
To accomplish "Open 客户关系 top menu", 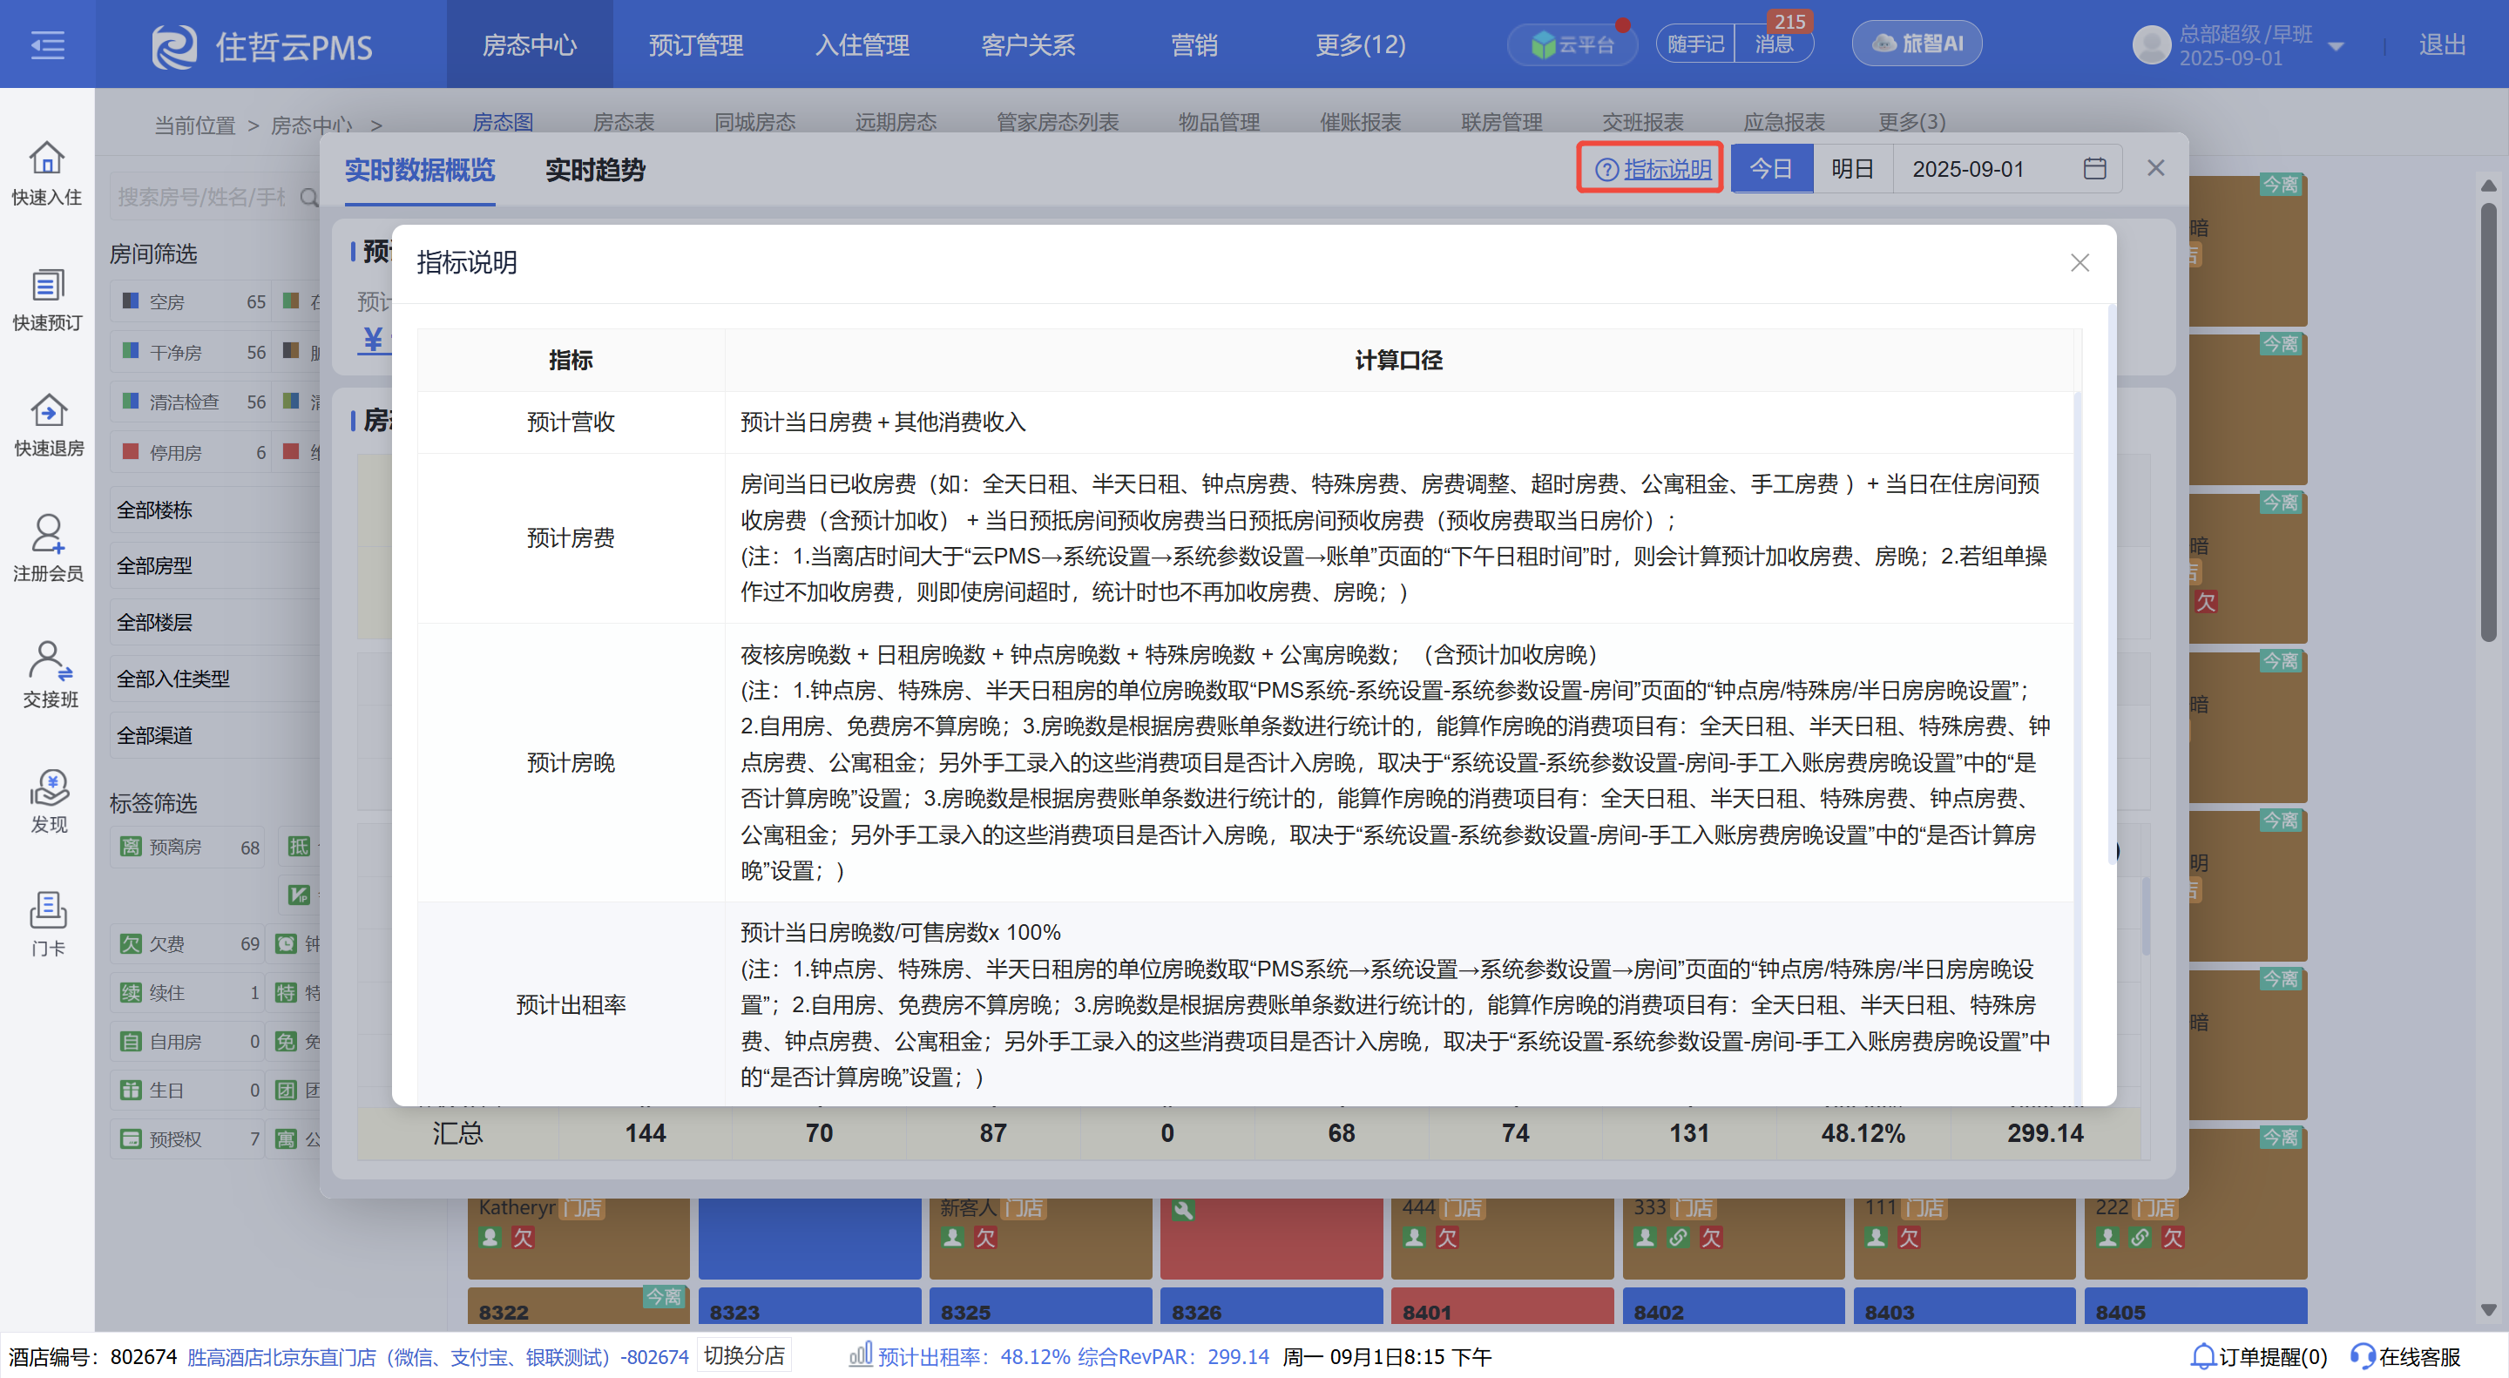I will [1028, 44].
